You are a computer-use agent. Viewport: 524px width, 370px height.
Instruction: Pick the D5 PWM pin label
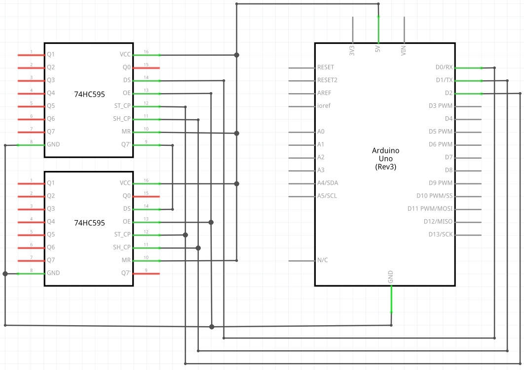point(441,132)
